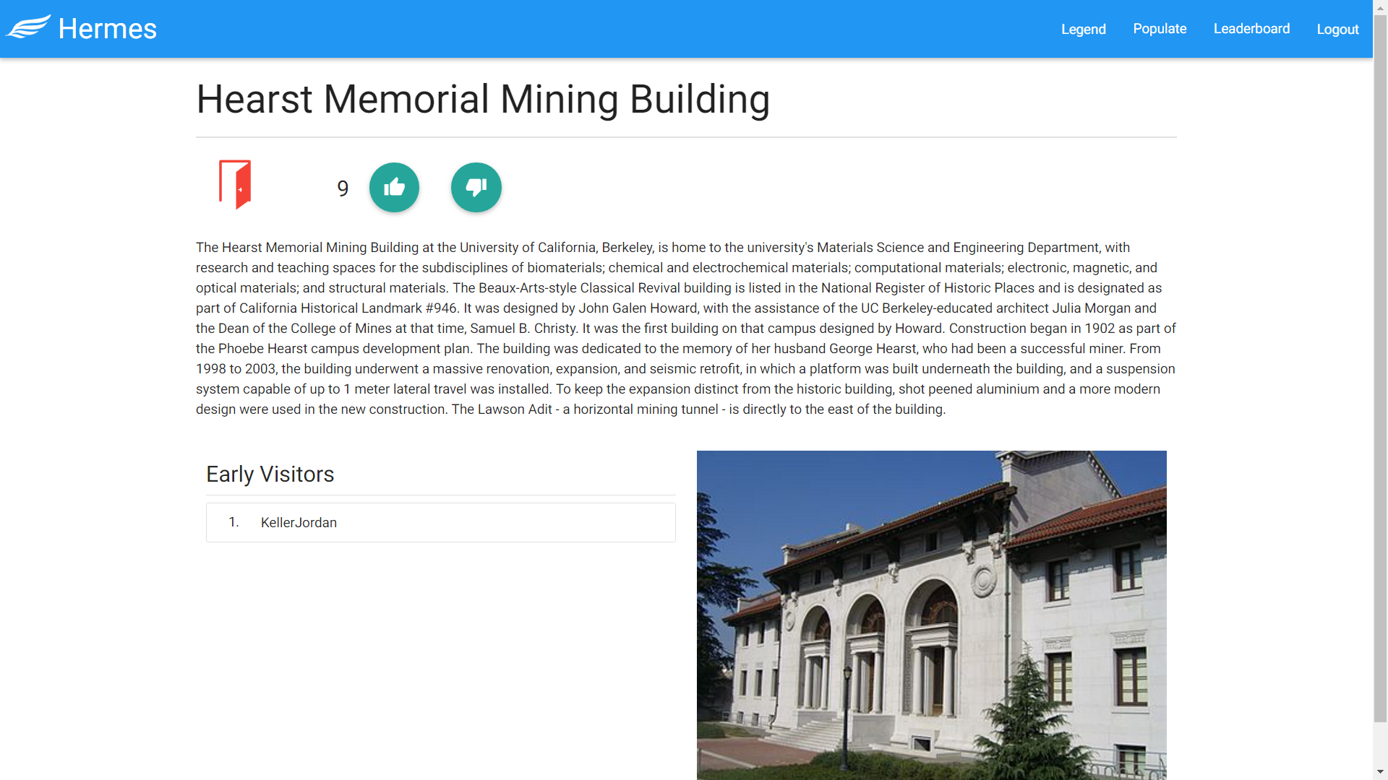1388x780 pixels.
Task: Log out using the Logout link
Action: (1337, 29)
